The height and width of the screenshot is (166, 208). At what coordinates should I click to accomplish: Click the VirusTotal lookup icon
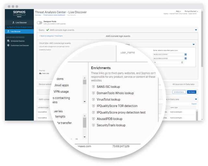coord(93,100)
